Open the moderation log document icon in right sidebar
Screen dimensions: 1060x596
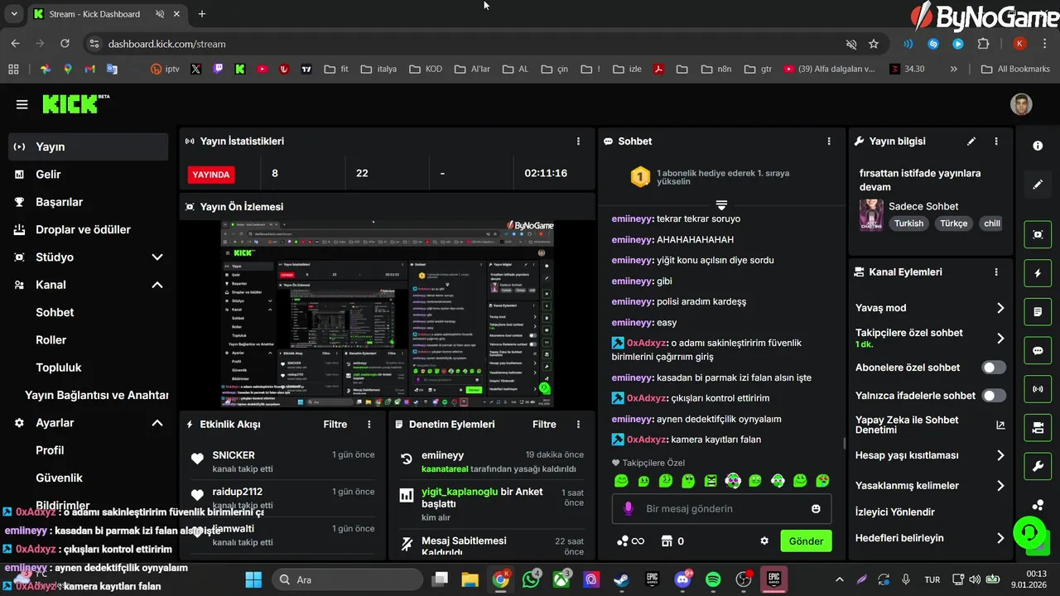point(1038,312)
